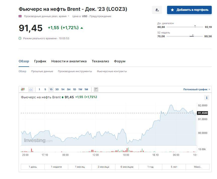
Task: Open the Новости и аналитика tab
Action: click(69, 61)
